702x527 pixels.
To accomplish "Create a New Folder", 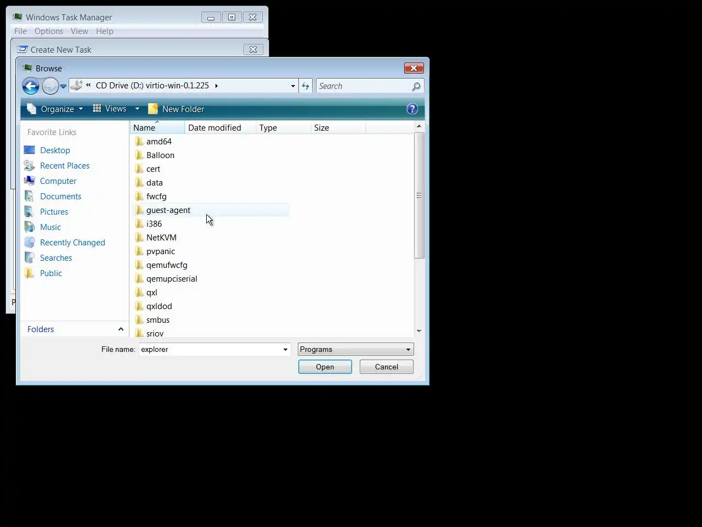I will [176, 109].
